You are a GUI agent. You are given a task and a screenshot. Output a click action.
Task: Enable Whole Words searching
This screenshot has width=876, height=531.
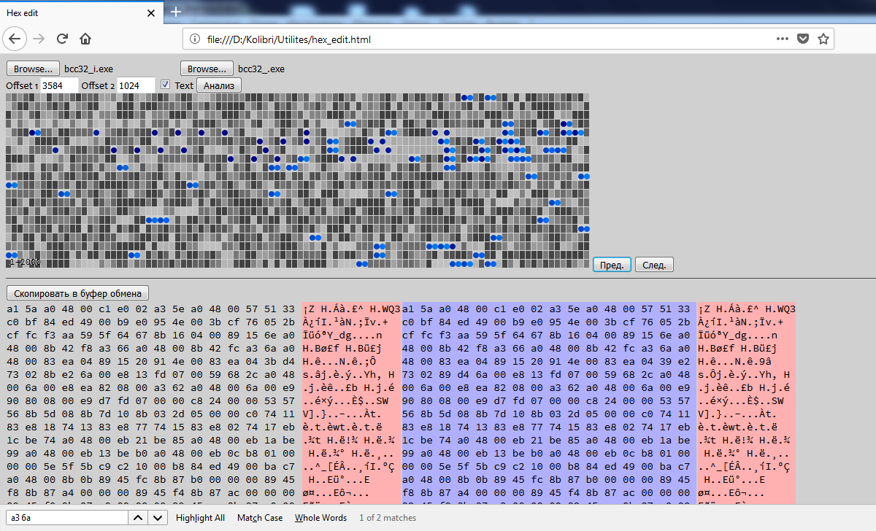(320, 517)
